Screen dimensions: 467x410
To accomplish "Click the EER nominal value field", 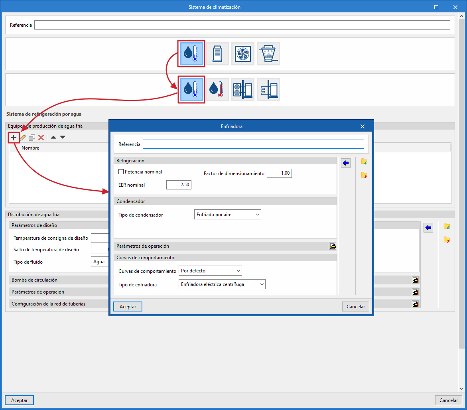I will (179, 185).
